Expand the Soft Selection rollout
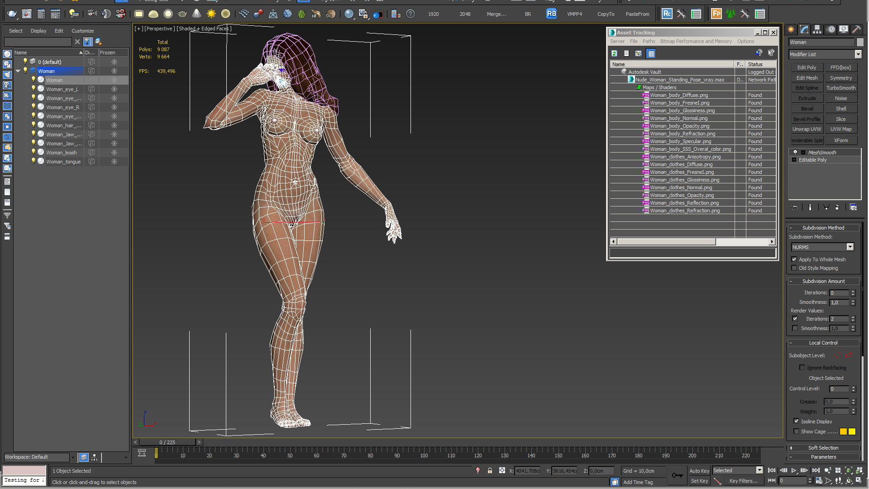The width and height of the screenshot is (869, 489). [823, 448]
